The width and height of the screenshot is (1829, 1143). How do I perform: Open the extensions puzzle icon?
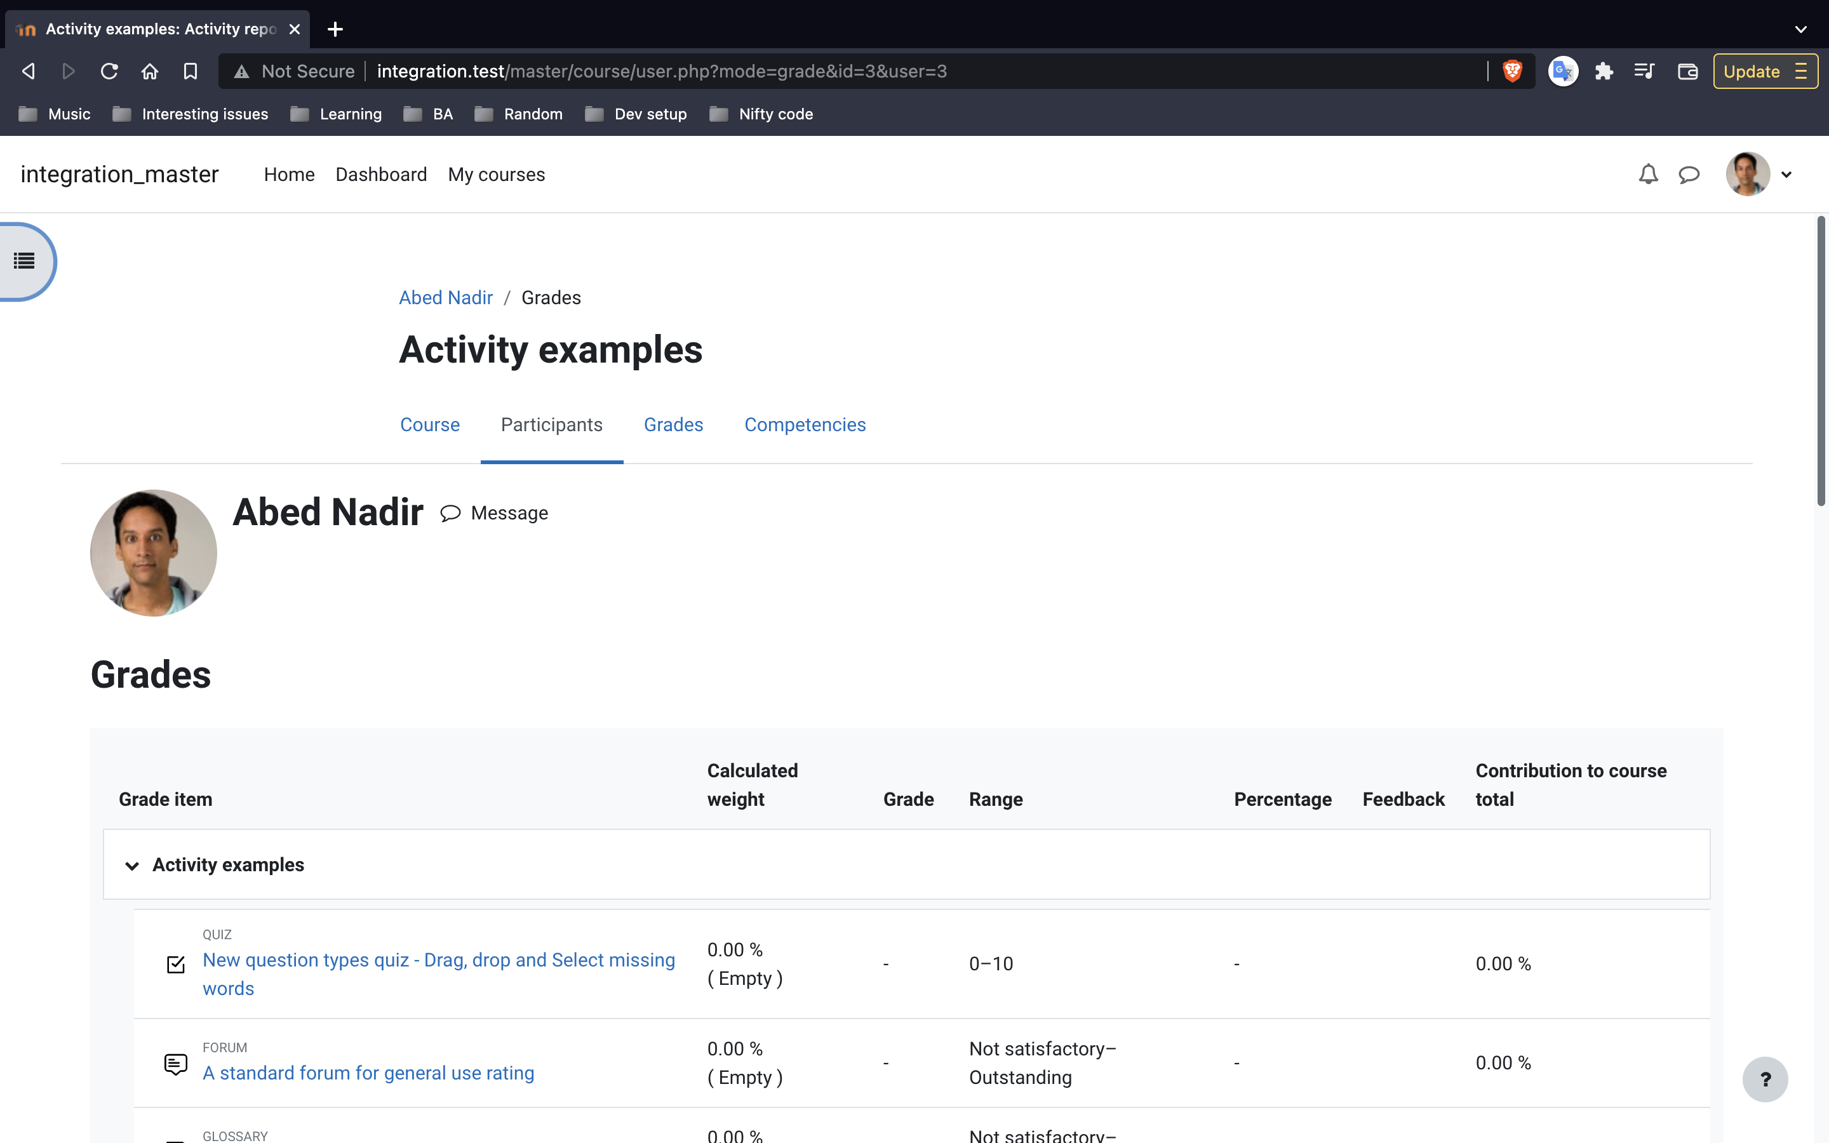tap(1604, 71)
